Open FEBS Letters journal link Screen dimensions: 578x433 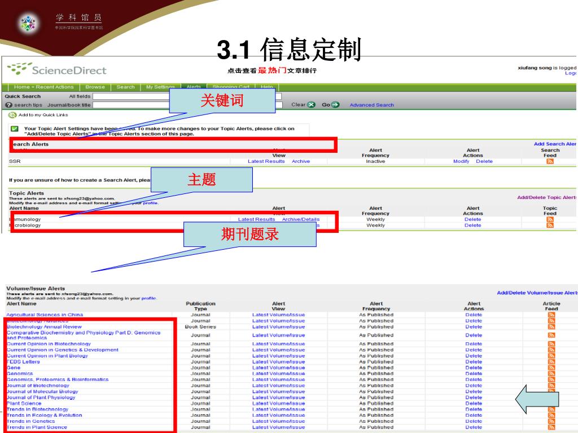coord(23,361)
